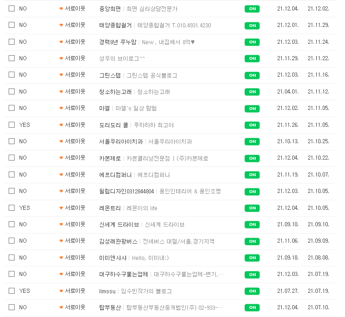Open the 중앙최면 blog link

[110, 9]
